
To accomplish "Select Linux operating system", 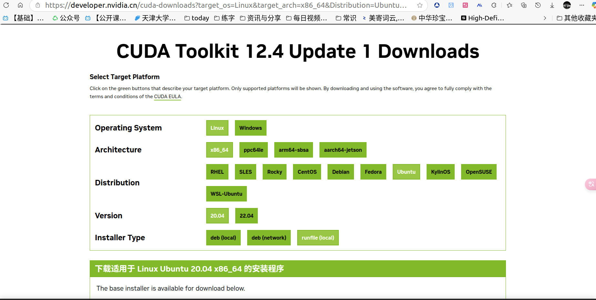I will tap(217, 128).
